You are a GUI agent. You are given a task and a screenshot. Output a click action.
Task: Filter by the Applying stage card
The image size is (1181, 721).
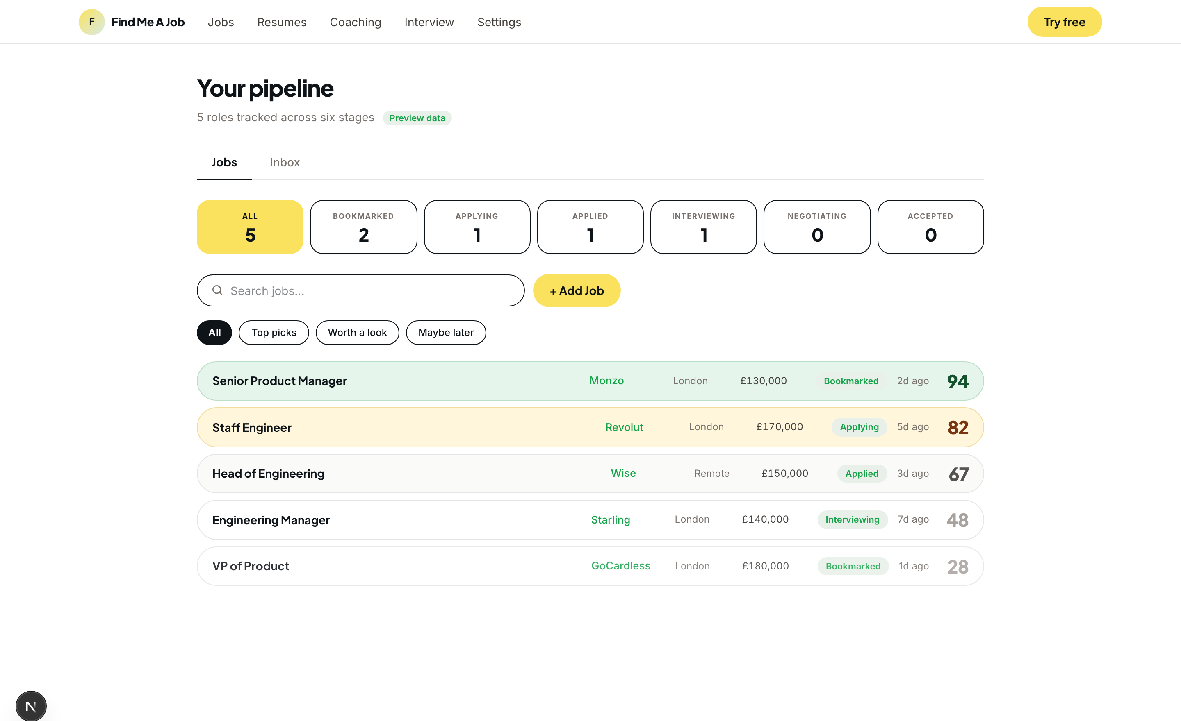pos(477,227)
